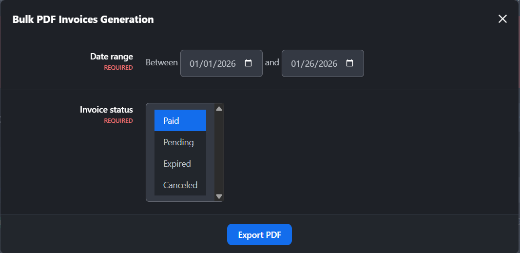Open the calendar picker for the start date
The width and height of the screenshot is (520, 253).
pos(248,63)
